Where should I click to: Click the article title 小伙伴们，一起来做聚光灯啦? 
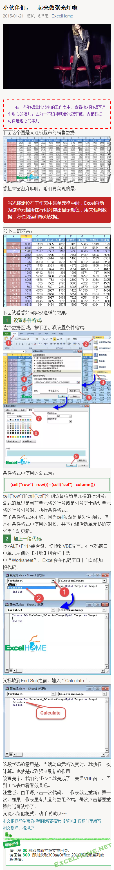pyautogui.click(x=40, y=7)
